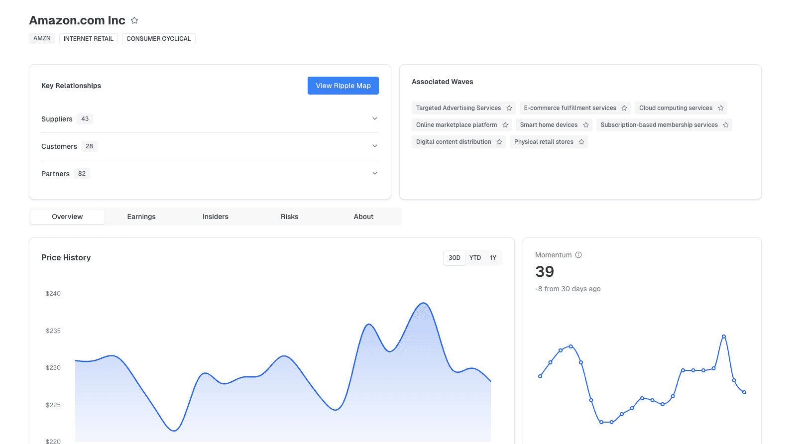
Task: Click the '-8 from 30 days ago' text
Action: click(568, 289)
